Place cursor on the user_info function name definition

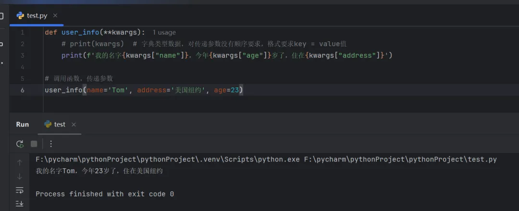[x=80, y=33]
